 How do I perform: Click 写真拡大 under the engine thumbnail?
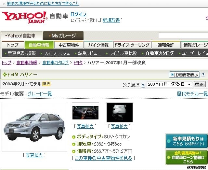click(119, 127)
